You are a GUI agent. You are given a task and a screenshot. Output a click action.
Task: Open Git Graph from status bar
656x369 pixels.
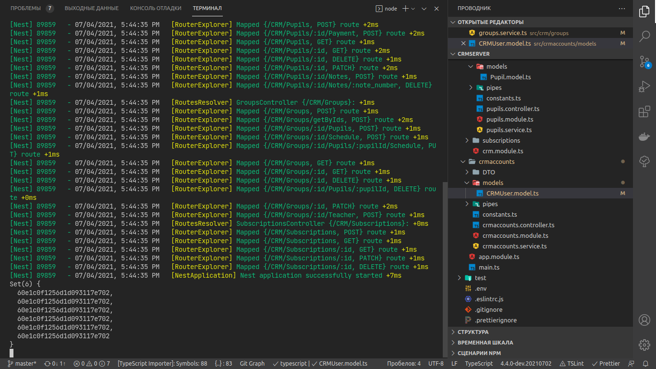pyautogui.click(x=252, y=364)
